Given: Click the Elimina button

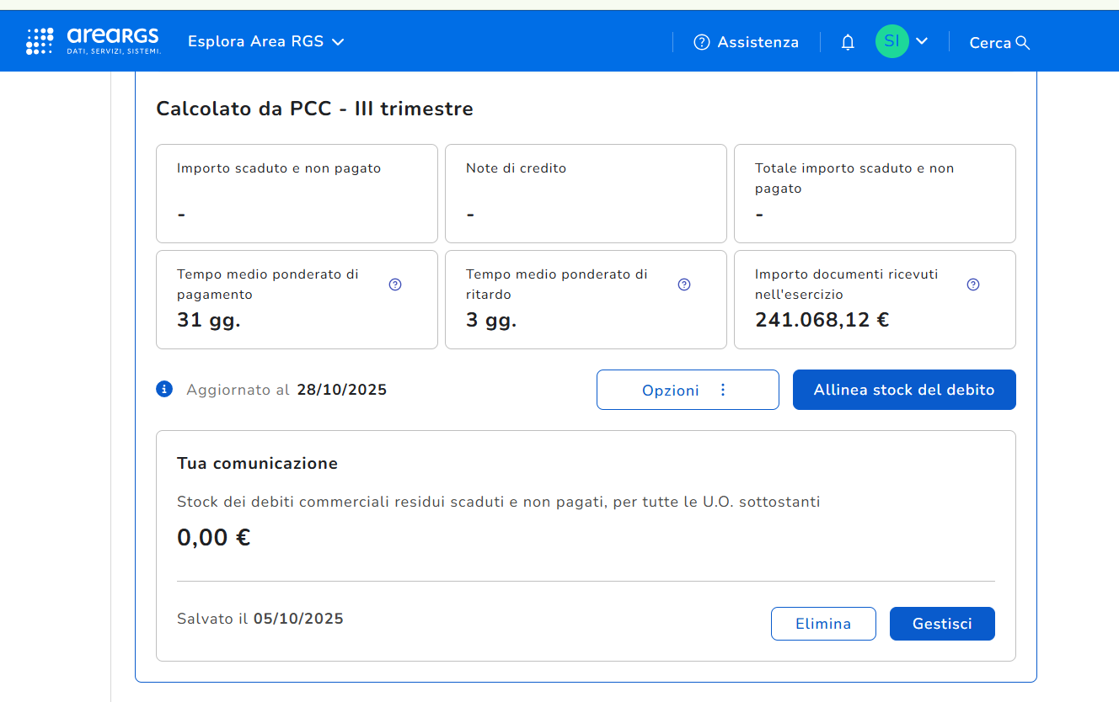Looking at the screenshot, I should pyautogui.click(x=822, y=624).
